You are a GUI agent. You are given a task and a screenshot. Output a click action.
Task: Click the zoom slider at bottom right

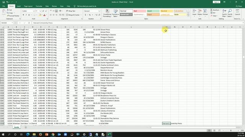pyautogui.click(x=231, y=131)
